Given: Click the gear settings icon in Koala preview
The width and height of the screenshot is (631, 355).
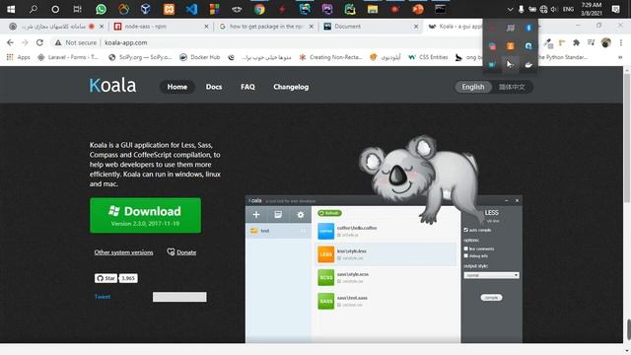Looking at the screenshot, I should pyautogui.click(x=300, y=215).
